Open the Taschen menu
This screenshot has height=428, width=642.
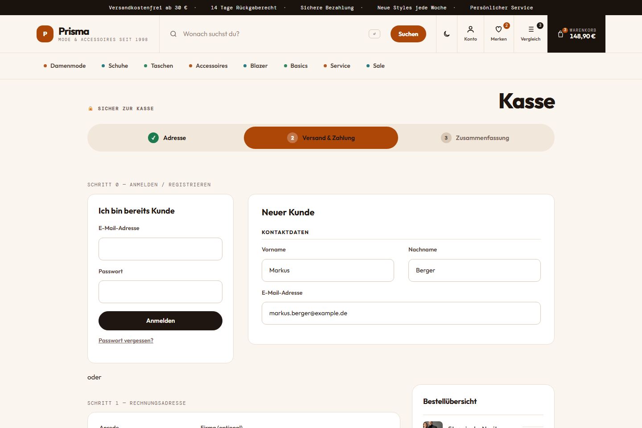[x=158, y=66]
